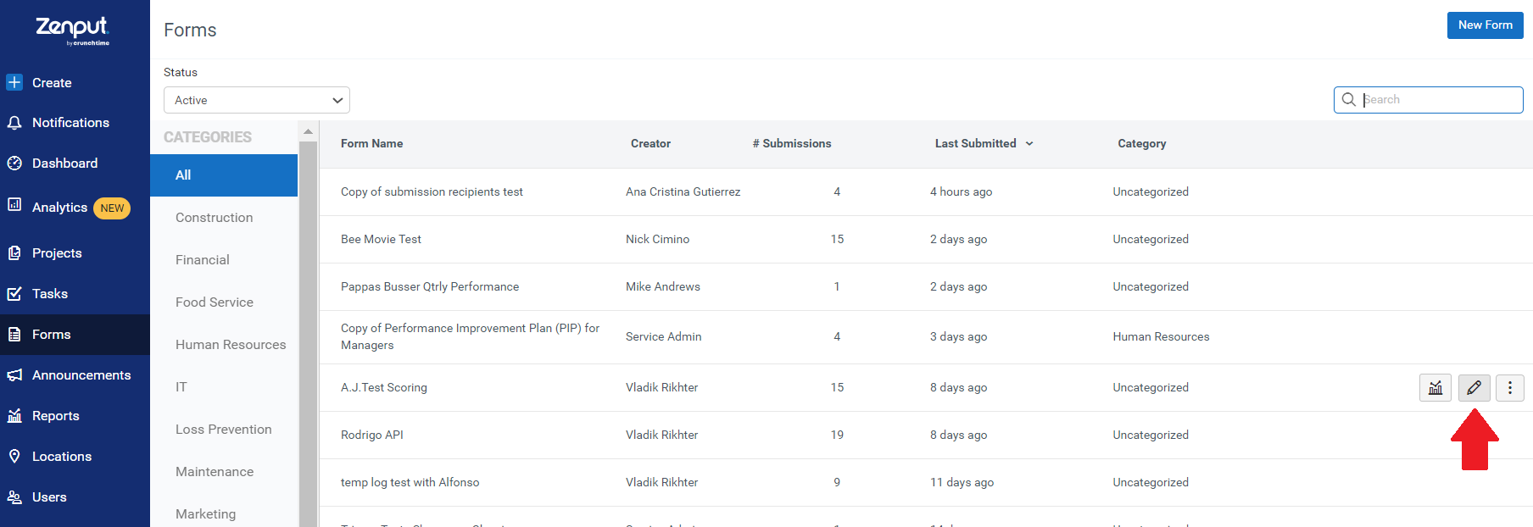
Task: Click the forms Search field
Action: (x=1429, y=100)
